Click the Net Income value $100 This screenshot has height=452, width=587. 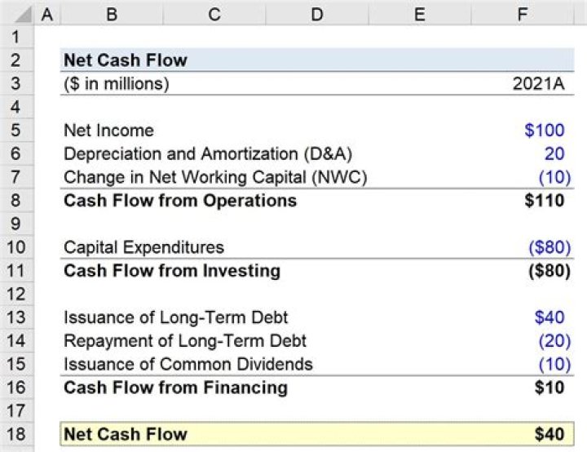pos(545,131)
